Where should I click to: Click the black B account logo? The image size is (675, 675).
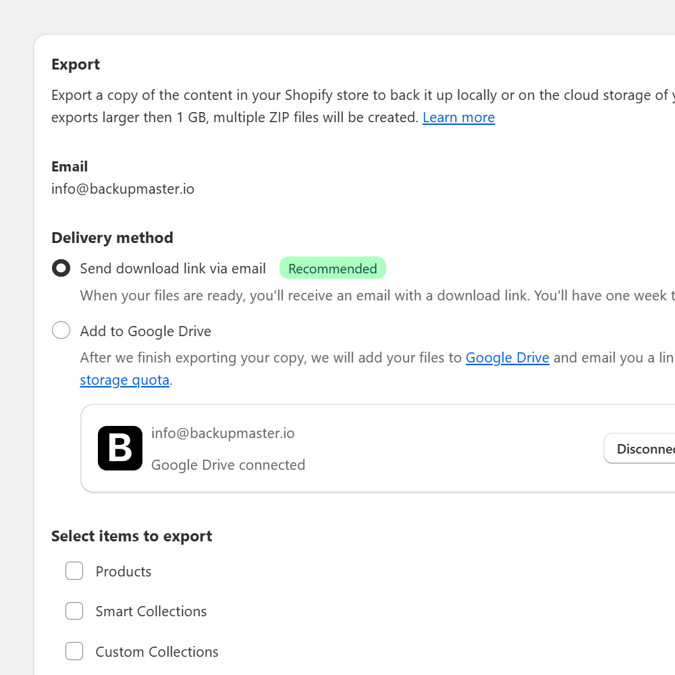[120, 448]
